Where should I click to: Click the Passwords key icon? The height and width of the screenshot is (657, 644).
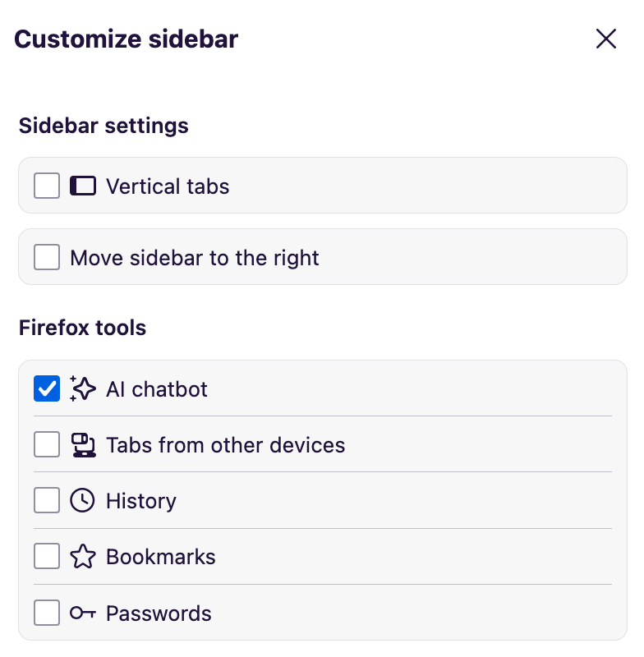click(83, 613)
